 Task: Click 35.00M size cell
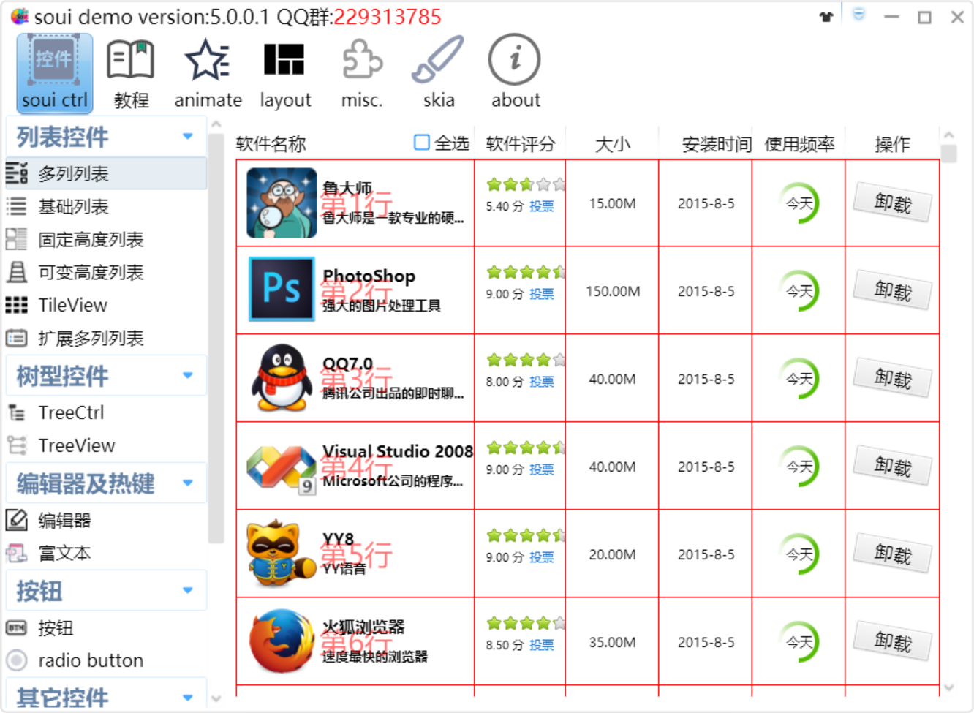[612, 642]
